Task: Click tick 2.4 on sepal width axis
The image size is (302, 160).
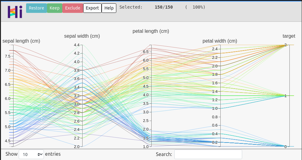Action: coord(77,130)
